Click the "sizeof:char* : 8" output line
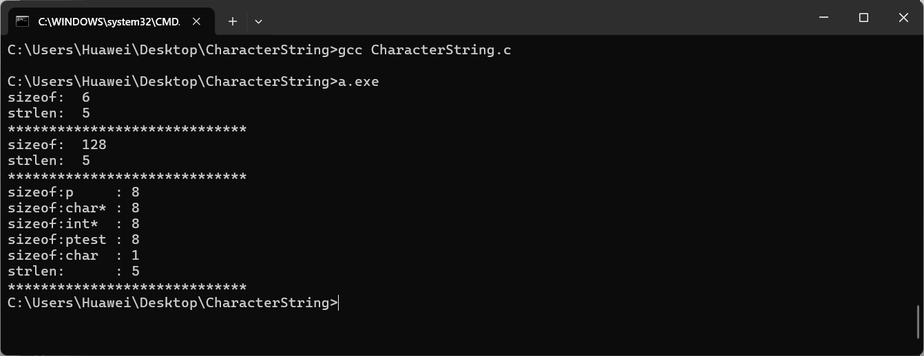Screen dimensions: 924x356 pos(74,208)
